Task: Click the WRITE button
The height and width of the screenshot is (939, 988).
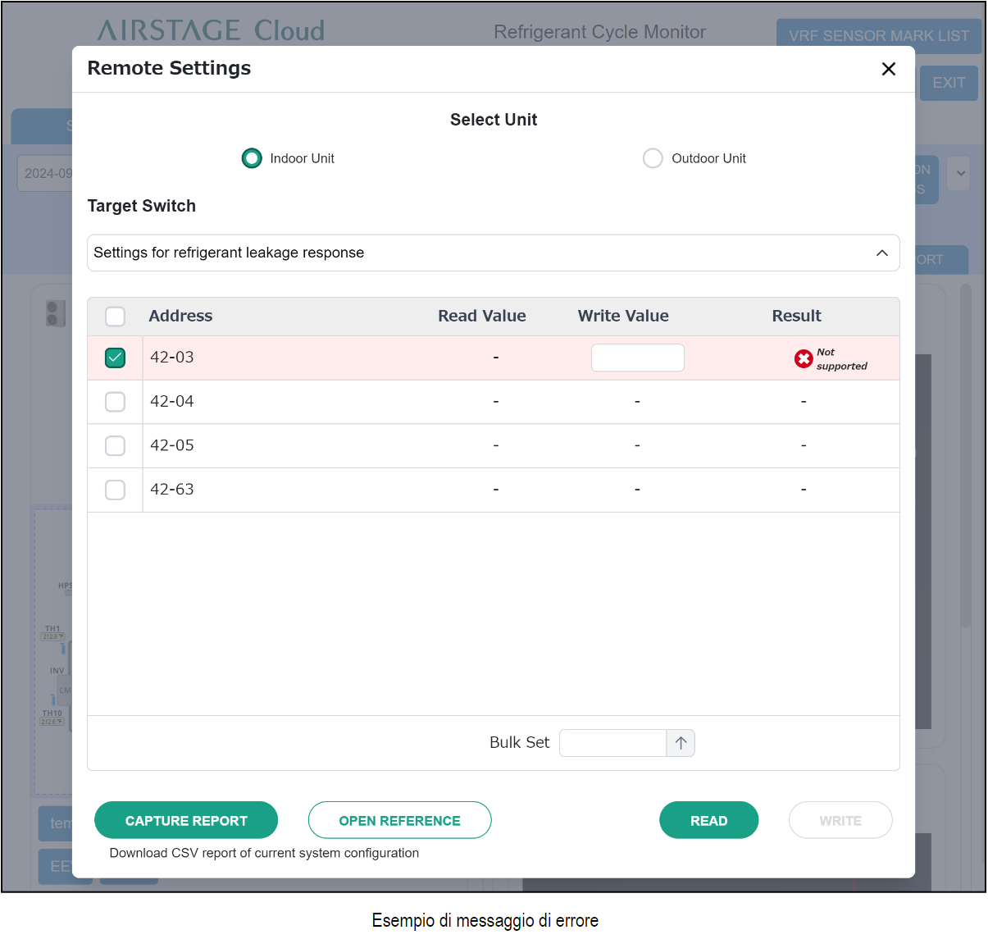Action: point(840,820)
